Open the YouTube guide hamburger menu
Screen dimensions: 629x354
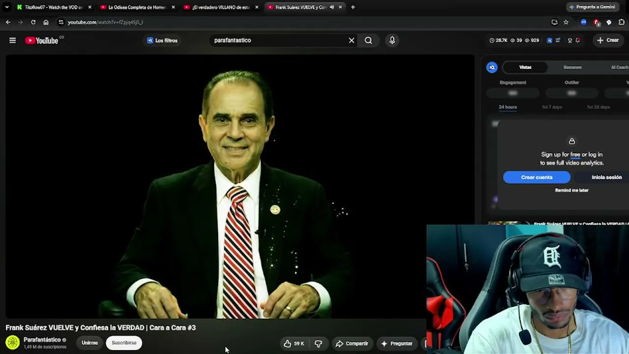[x=13, y=40]
